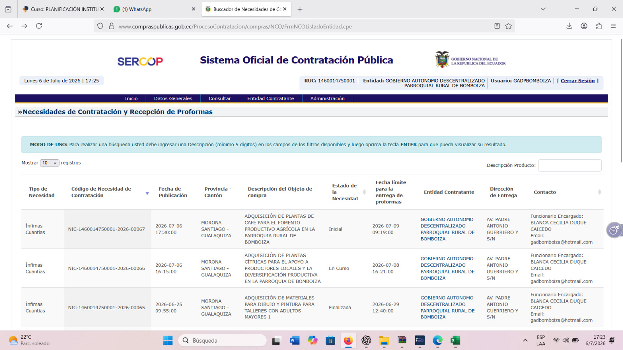Open Excel from the taskbar
The height and width of the screenshot is (350, 623).
pyautogui.click(x=456, y=340)
